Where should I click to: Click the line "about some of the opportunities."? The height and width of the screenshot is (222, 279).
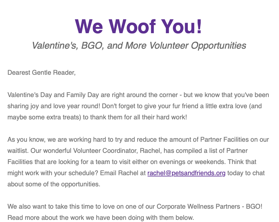54,184
